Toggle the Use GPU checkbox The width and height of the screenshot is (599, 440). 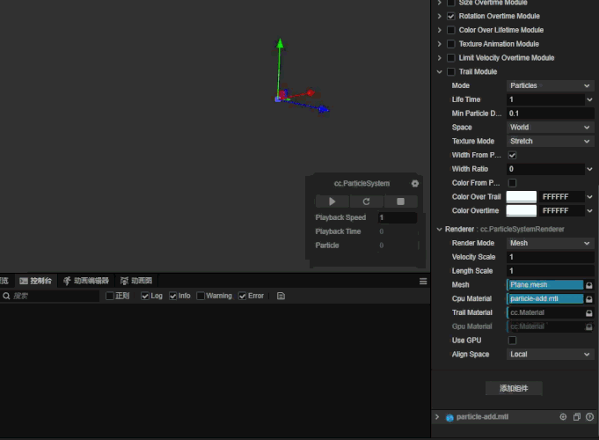512,341
